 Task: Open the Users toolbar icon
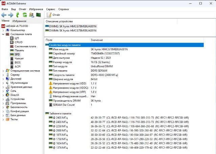pos(31,15)
